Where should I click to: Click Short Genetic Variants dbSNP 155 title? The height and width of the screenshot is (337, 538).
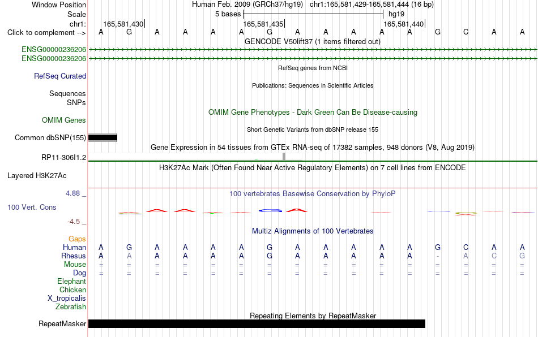point(313,130)
